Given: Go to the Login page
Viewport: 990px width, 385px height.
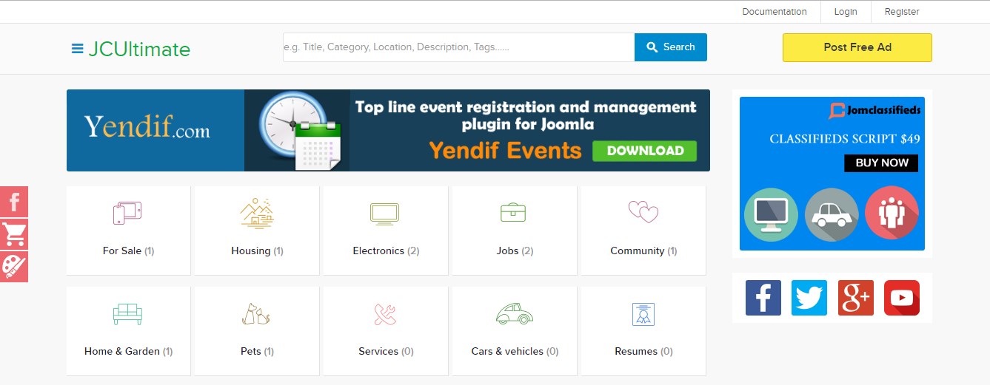Looking at the screenshot, I should (x=846, y=11).
